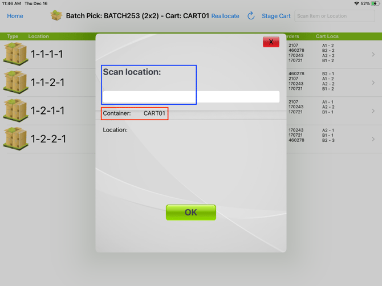Click the box icon for location 1-1-1-1

(x=15, y=54)
